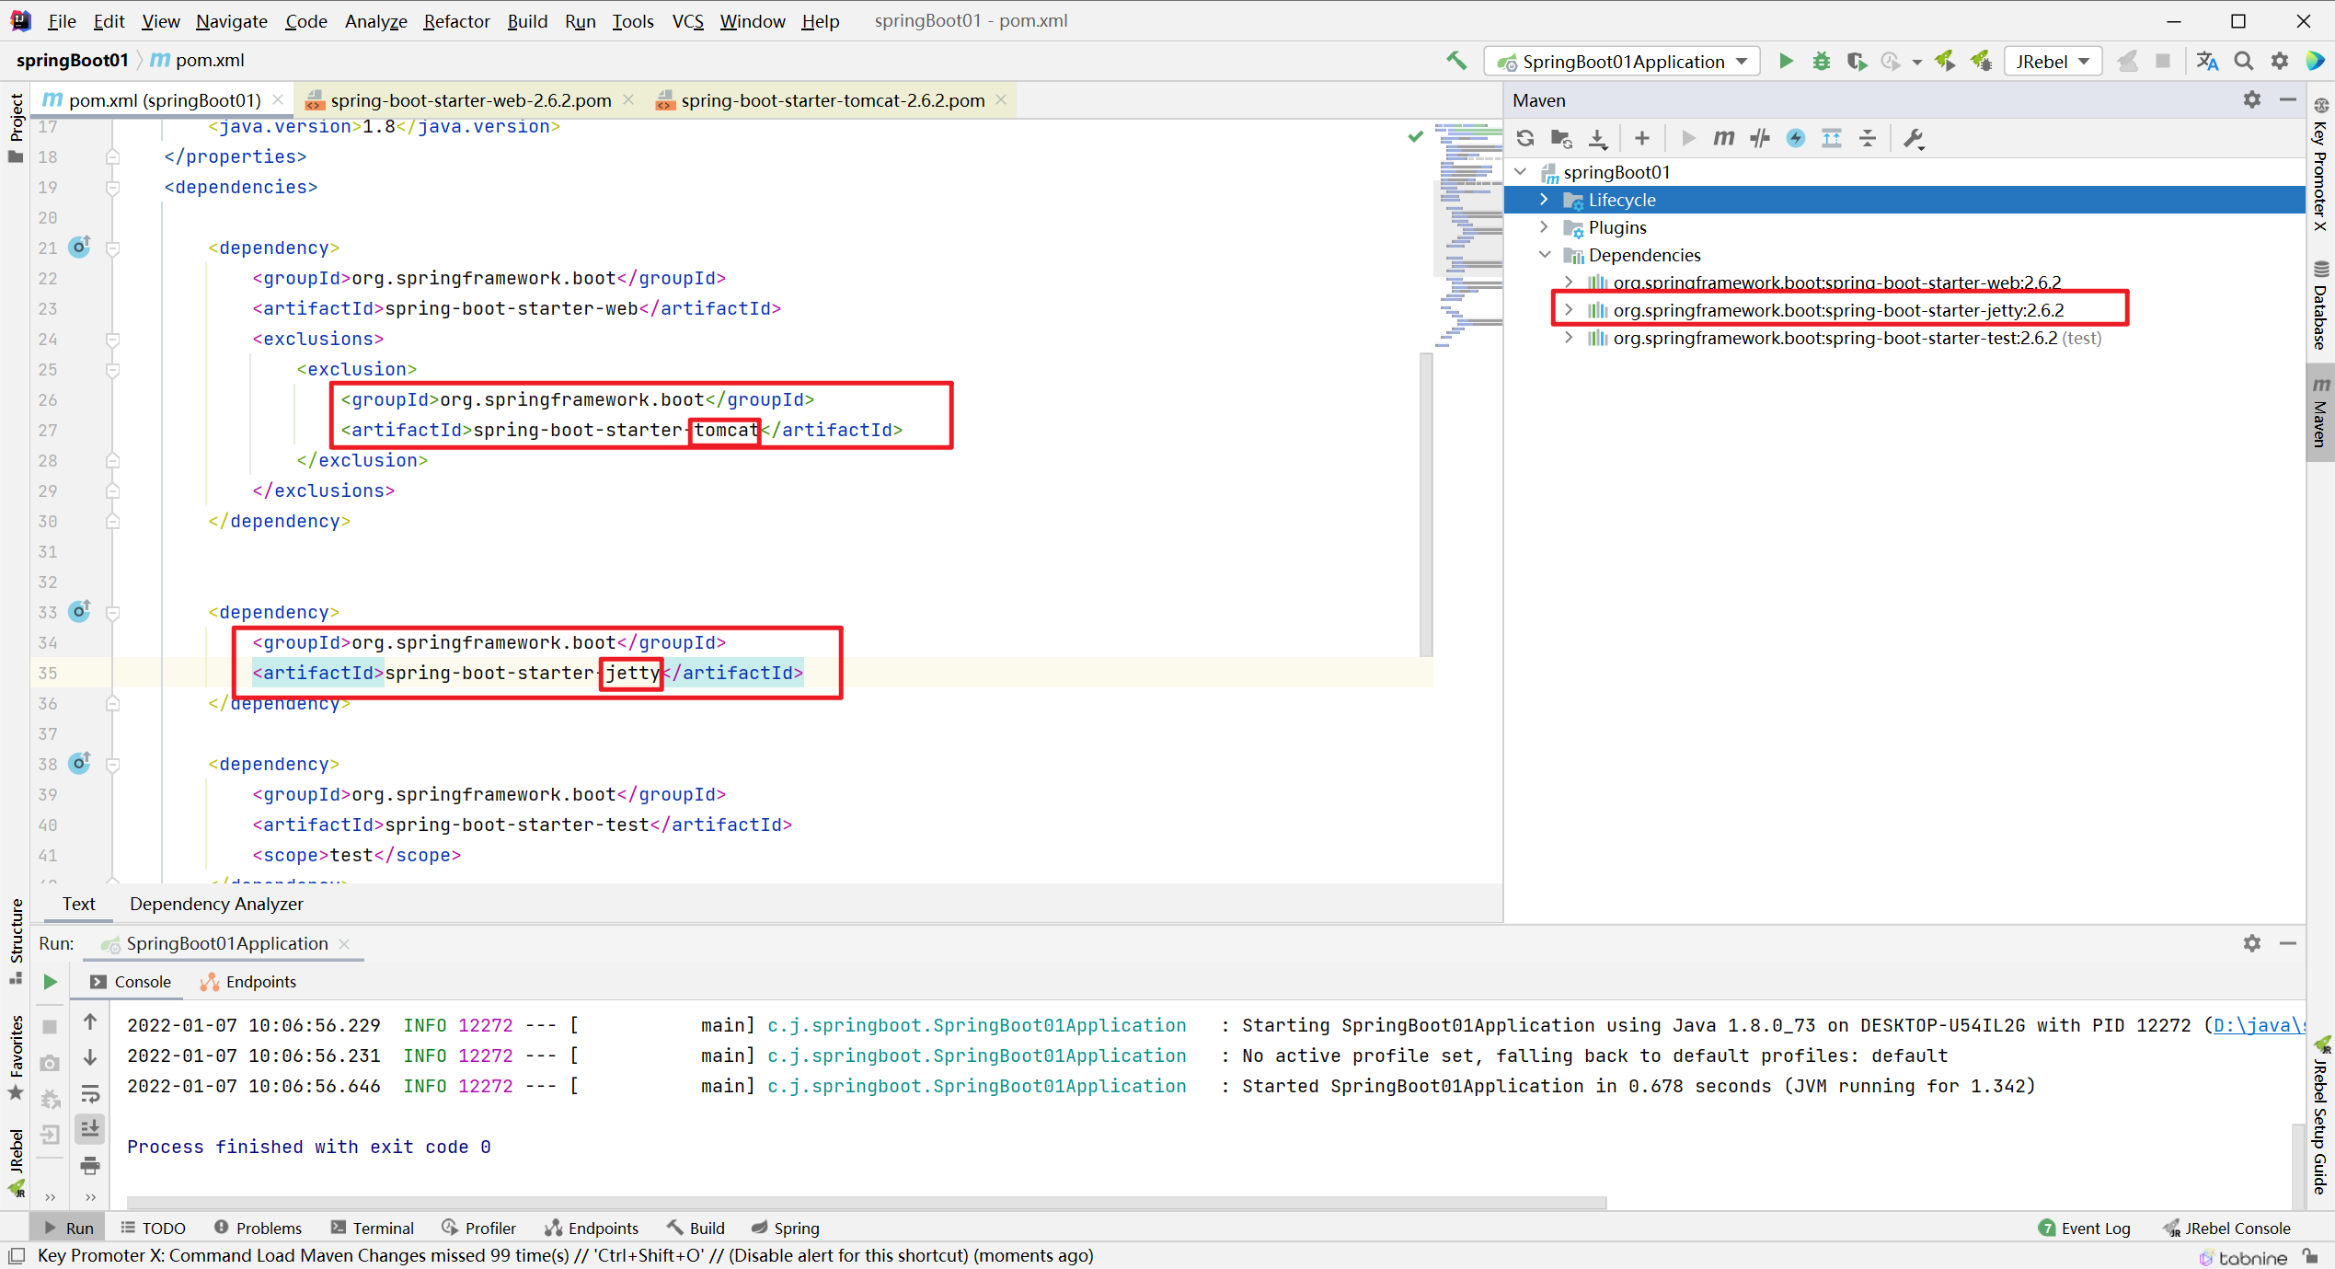
Task: Toggle soft-wrap in Run console
Action: click(x=90, y=1094)
